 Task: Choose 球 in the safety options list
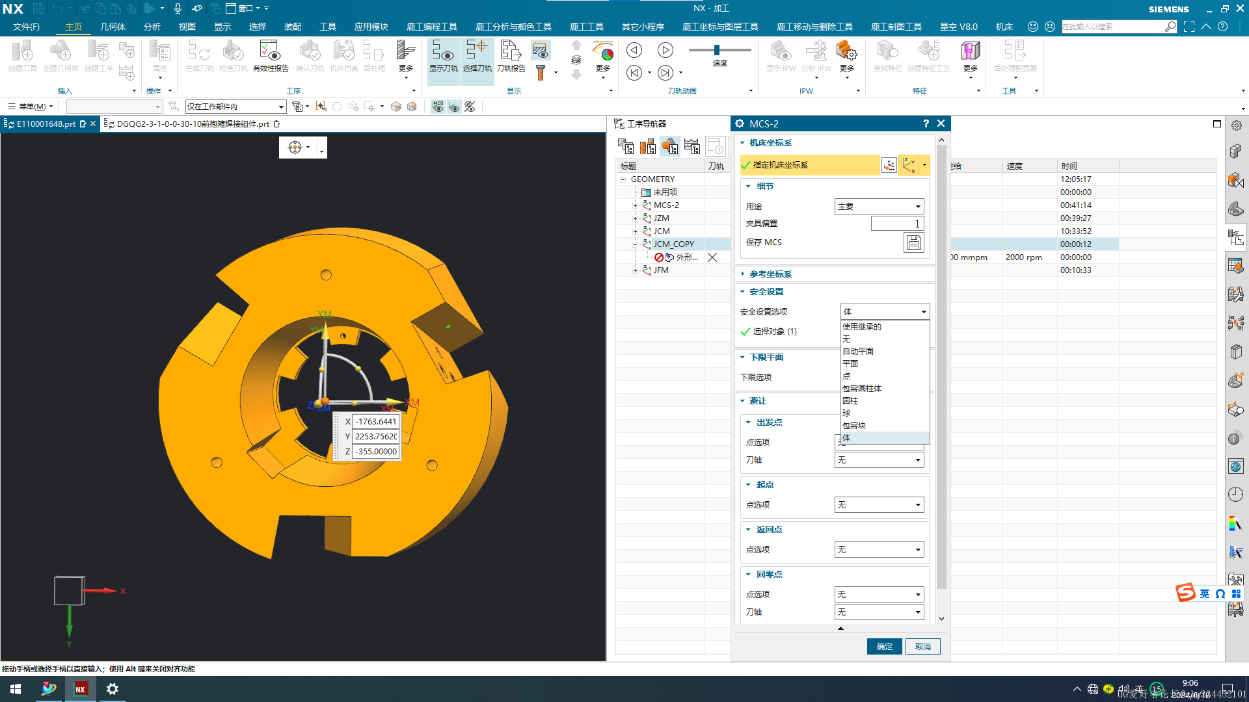pyautogui.click(x=885, y=413)
